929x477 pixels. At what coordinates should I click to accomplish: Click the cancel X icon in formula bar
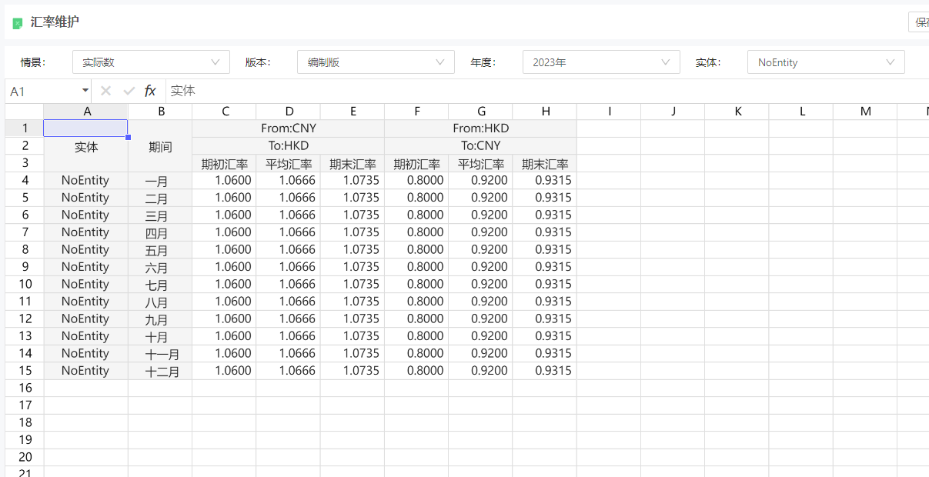click(105, 91)
